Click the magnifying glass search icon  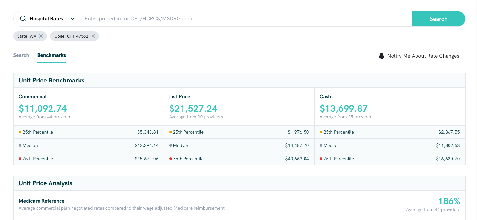click(x=23, y=19)
